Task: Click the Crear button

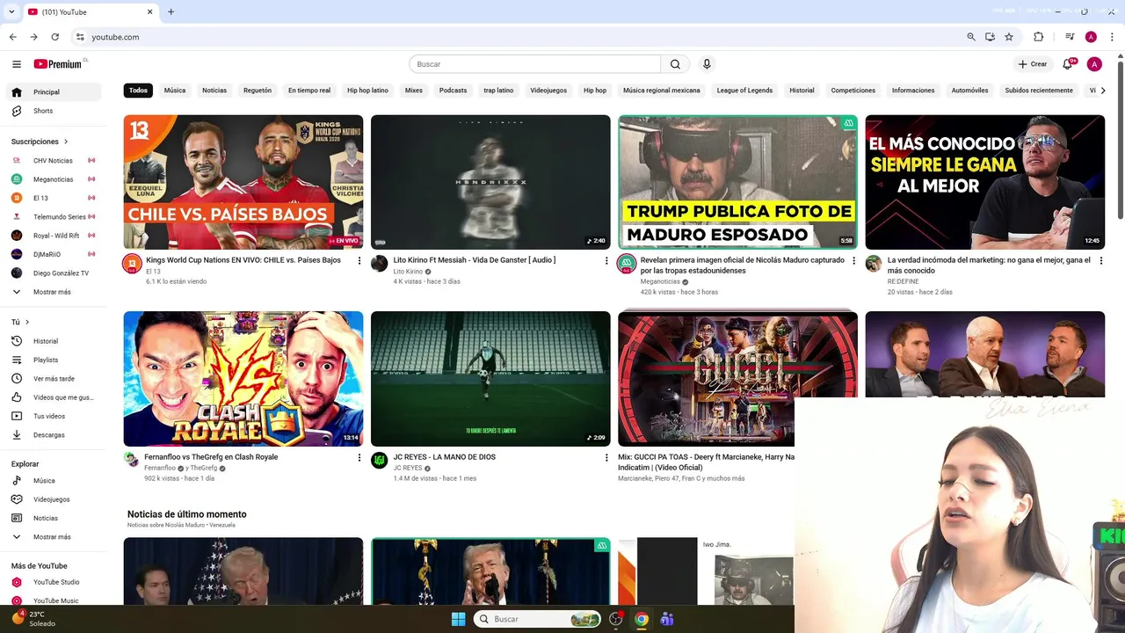Action: (1033, 64)
